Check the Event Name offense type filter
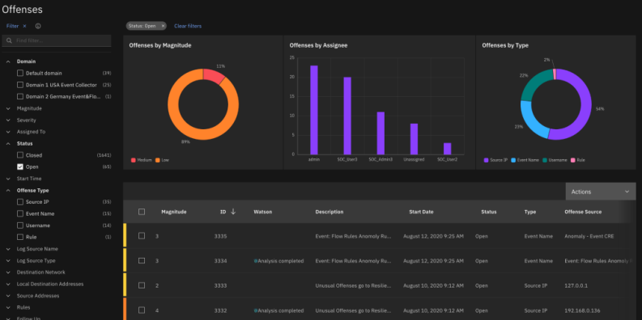The image size is (642, 320). click(20, 214)
